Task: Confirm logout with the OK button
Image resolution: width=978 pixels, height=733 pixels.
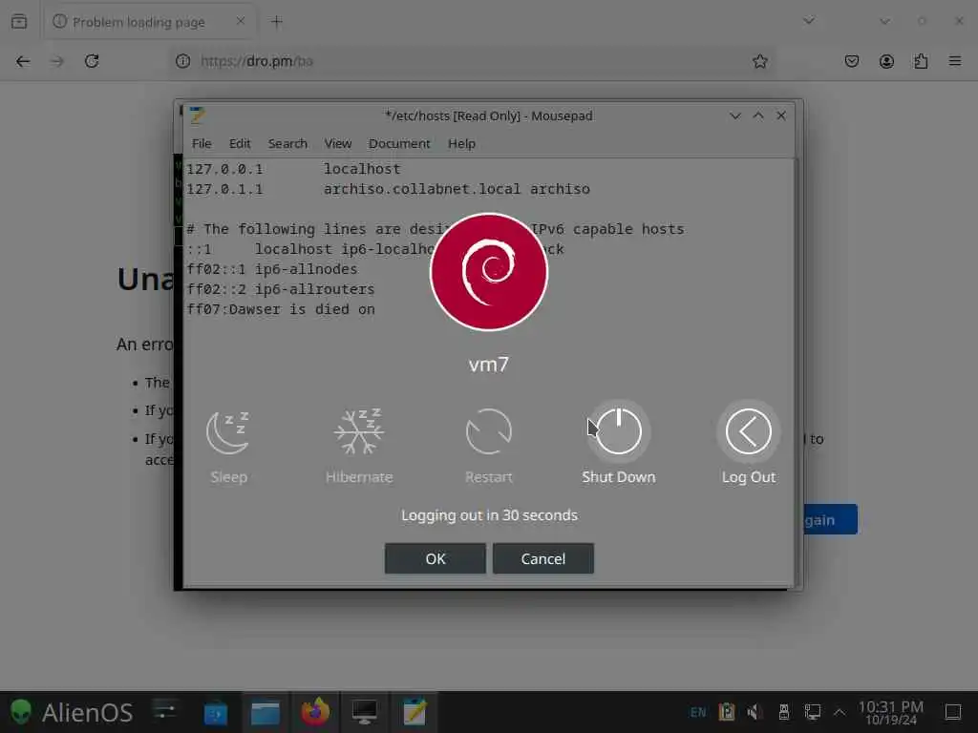Action: point(436,558)
